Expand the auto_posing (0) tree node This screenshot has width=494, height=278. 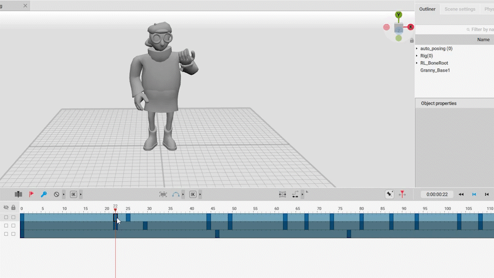click(417, 48)
